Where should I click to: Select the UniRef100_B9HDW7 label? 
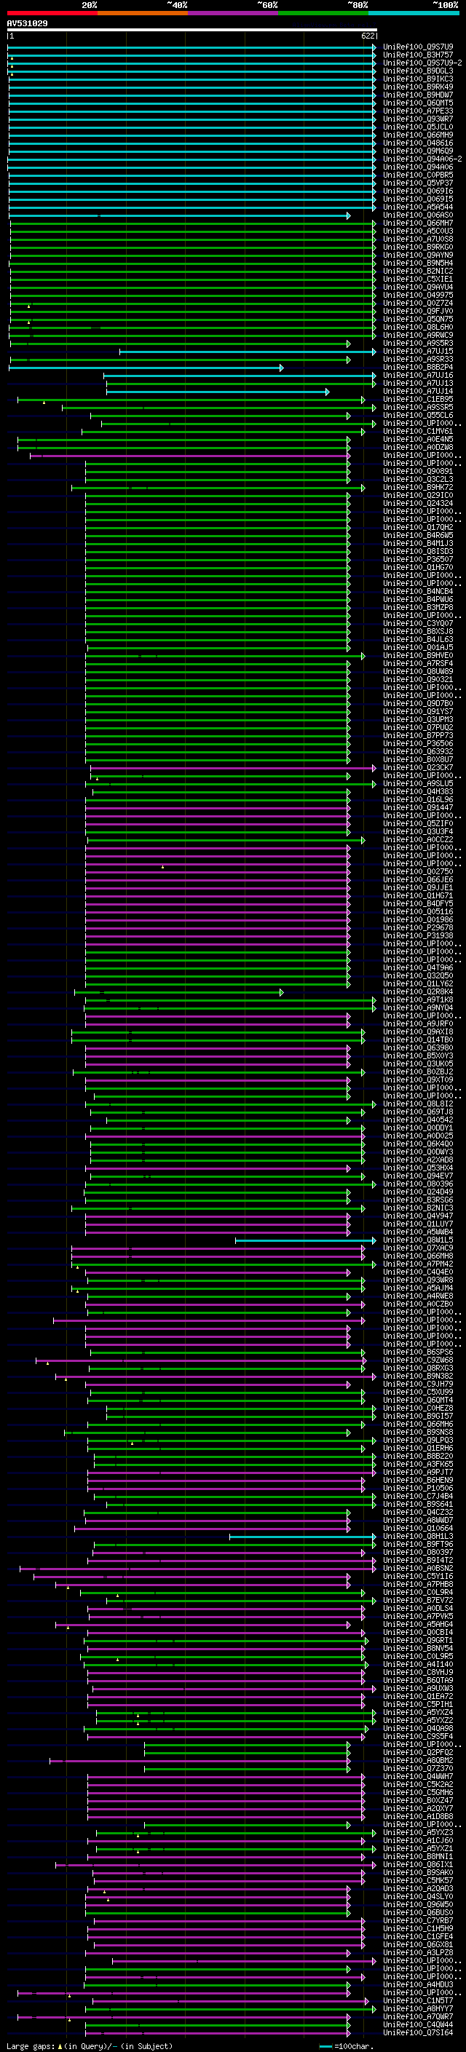point(418,95)
